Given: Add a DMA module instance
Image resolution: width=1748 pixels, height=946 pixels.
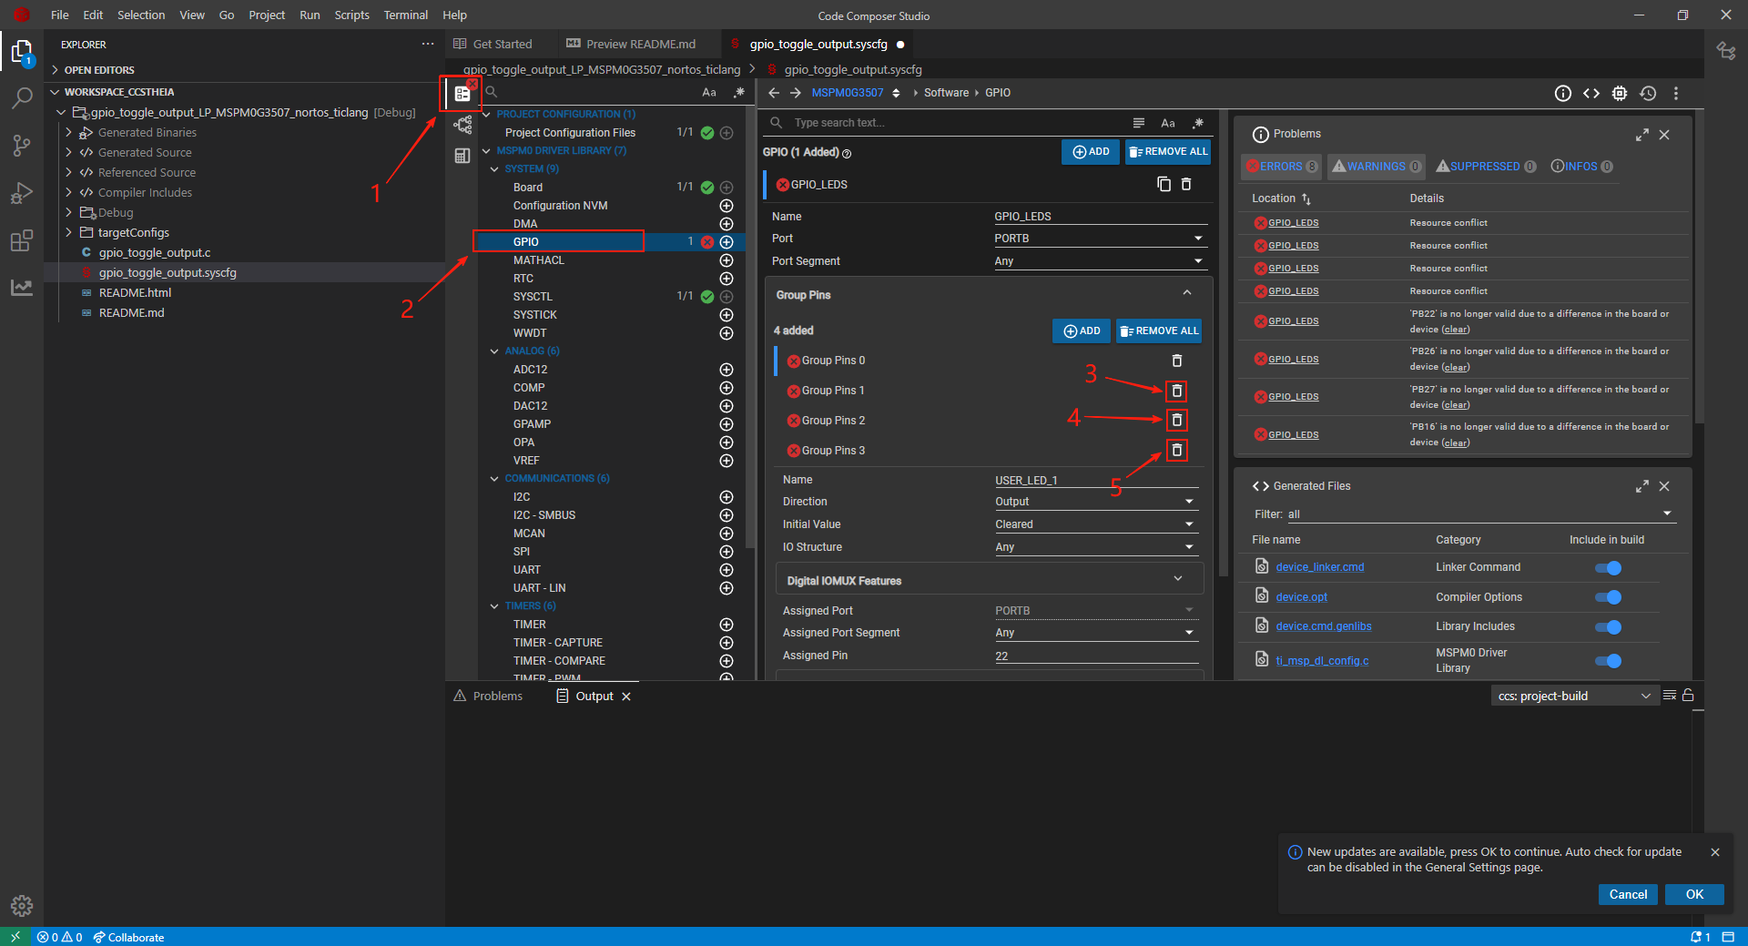Looking at the screenshot, I should [727, 224].
